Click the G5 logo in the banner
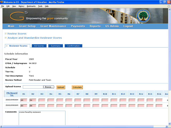Image resolution: width=171 pixels, height=128 pixels. point(19,16)
